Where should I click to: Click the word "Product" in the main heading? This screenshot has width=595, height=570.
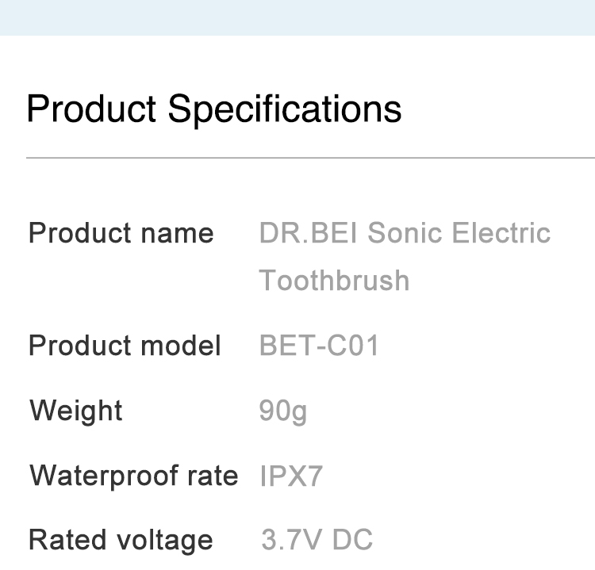(91, 109)
